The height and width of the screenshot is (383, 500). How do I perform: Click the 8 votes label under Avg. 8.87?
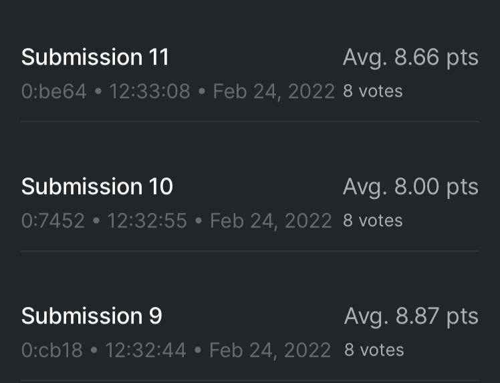click(x=374, y=350)
